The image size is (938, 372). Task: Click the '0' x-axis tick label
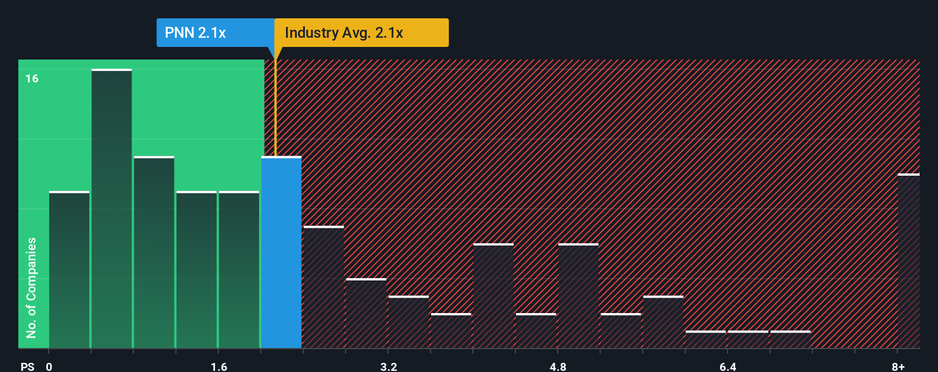point(49,367)
